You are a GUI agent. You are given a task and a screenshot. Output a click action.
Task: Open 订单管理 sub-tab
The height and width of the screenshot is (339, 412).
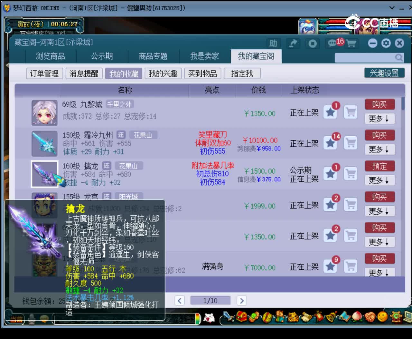[x=44, y=74]
